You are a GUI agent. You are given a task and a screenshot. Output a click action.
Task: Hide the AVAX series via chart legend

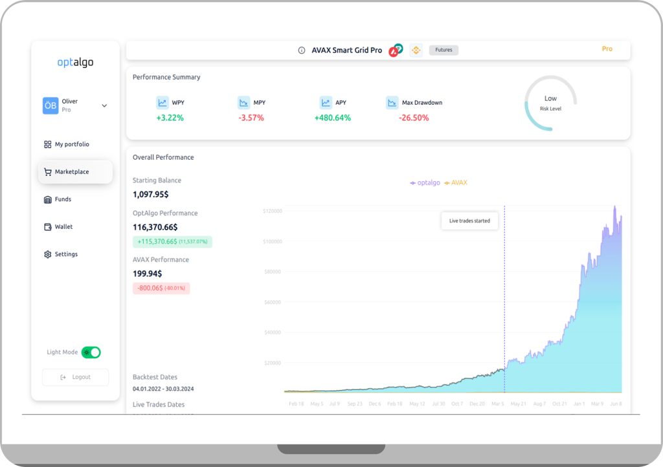456,183
